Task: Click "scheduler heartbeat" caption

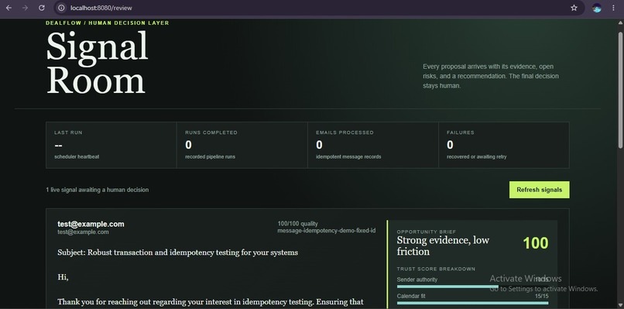Action: [x=77, y=157]
